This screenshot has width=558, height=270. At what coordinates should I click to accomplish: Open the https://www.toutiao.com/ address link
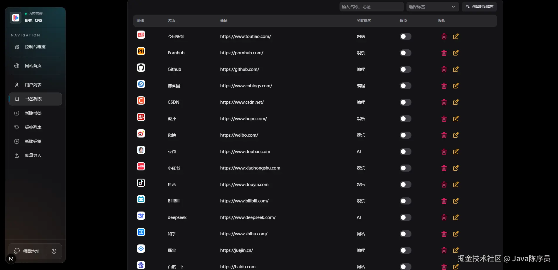pos(246,36)
